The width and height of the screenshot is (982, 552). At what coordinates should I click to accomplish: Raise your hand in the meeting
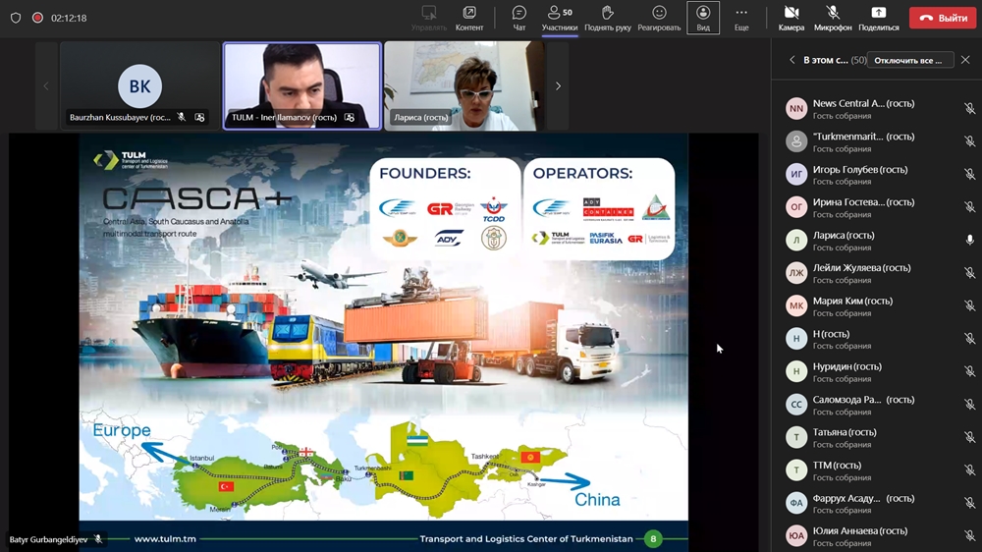coord(608,18)
